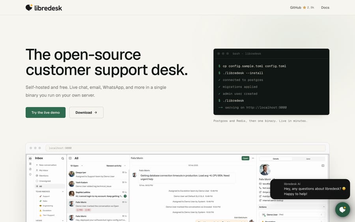Collapse the Actions panel
The width and height of the screenshot is (355, 222).
tap(324, 207)
